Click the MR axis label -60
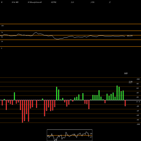Screen dimensions: 141x141 tap(138, 115)
